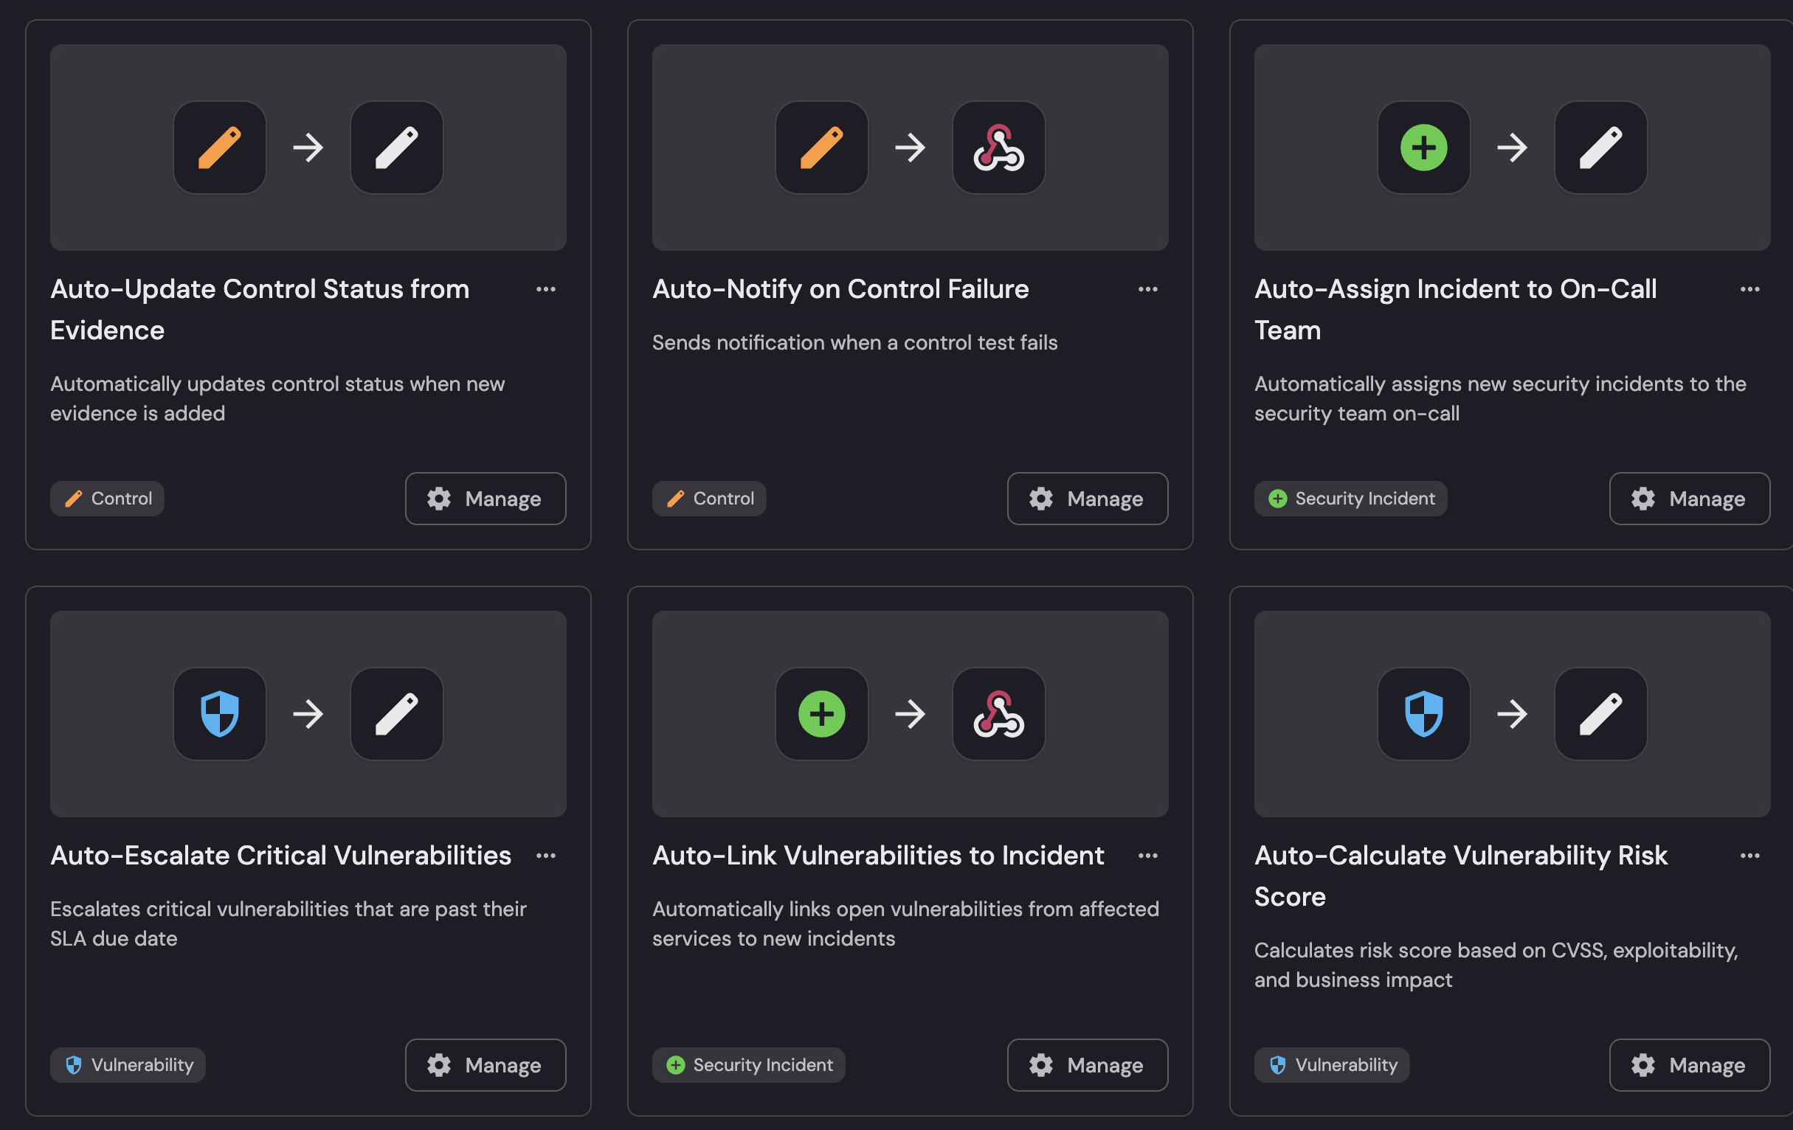This screenshot has height=1130, width=1793.
Task: Select the blue shield icon on Auto-Escalate Critical Vulnerabilities
Action: point(220,713)
